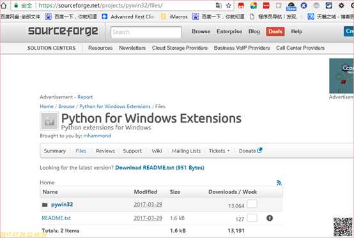Open the 天籁之城 bookmark
Viewport: 354px width, 238px height.
tap(330, 17)
